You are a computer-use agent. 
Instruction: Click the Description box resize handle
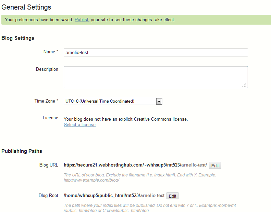tap(245, 85)
